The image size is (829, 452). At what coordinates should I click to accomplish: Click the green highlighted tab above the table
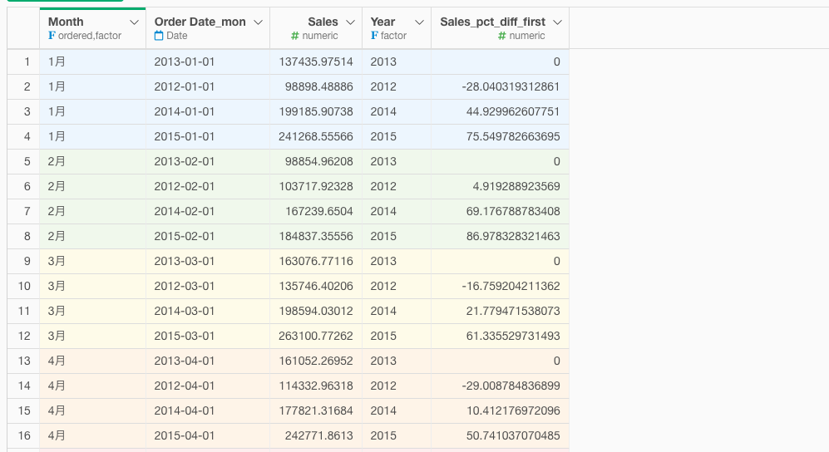(65, 1)
